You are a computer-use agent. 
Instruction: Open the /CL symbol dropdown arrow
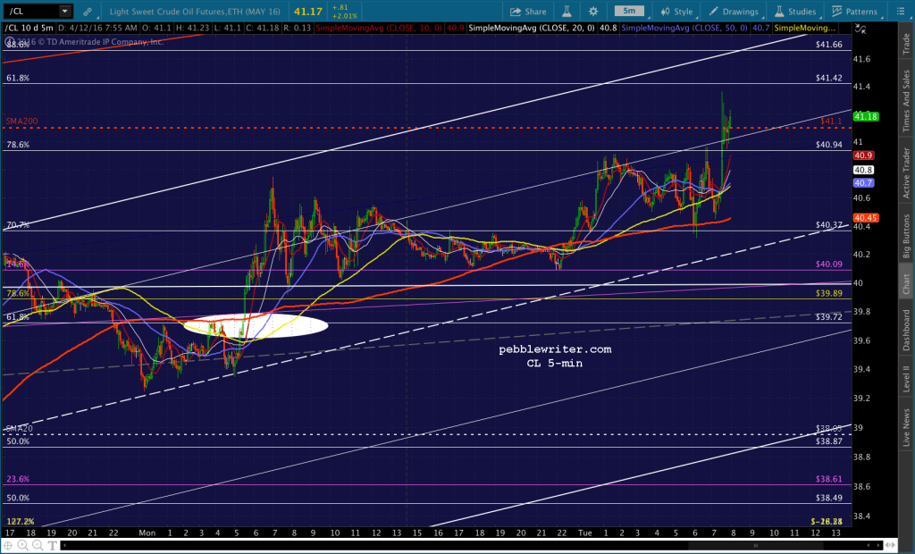coord(64,11)
